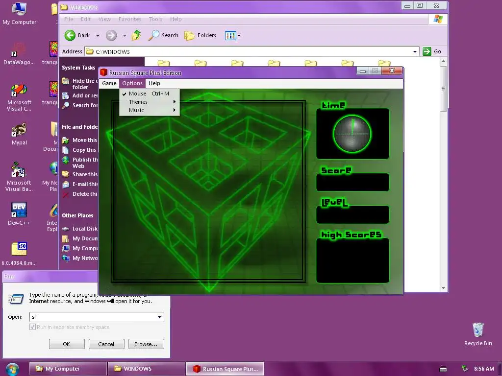Launch Mypal browser from desktop
Image resolution: width=502 pixels, height=376 pixels.
[x=19, y=134]
